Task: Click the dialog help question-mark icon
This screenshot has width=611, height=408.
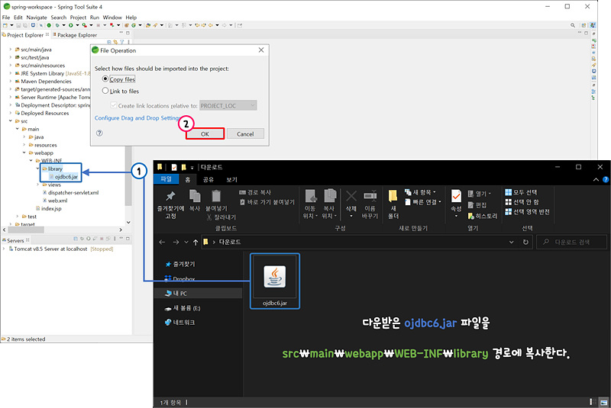Action: coord(99,133)
